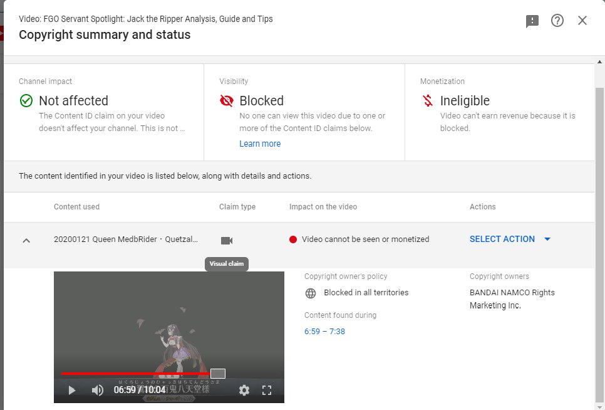Play the claimed video preview
Screen dimensions: 605x410
pyautogui.click(x=72, y=391)
